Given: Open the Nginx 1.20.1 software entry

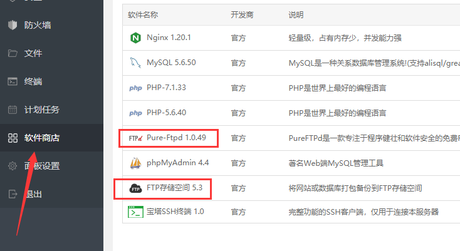Looking at the screenshot, I should [x=169, y=38].
